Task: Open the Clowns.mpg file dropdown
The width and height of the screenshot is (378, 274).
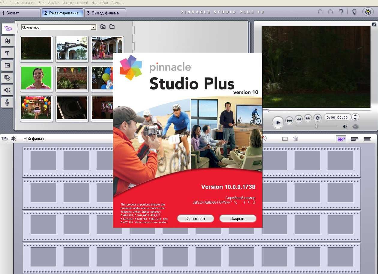Action: tap(93, 27)
